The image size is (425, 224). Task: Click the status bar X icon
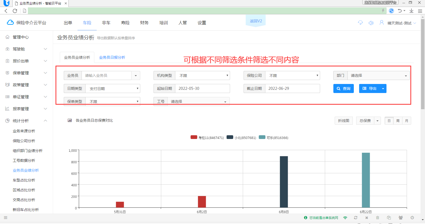(x=367, y=218)
